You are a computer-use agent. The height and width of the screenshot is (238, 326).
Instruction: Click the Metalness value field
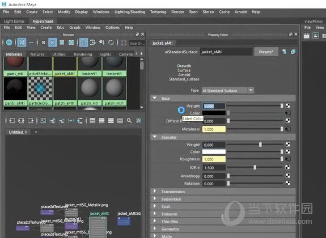click(214, 129)
